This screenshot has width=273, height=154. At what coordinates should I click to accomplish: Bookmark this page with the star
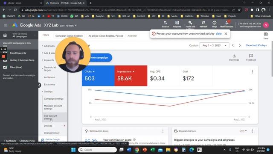click(x=239, y=10)
